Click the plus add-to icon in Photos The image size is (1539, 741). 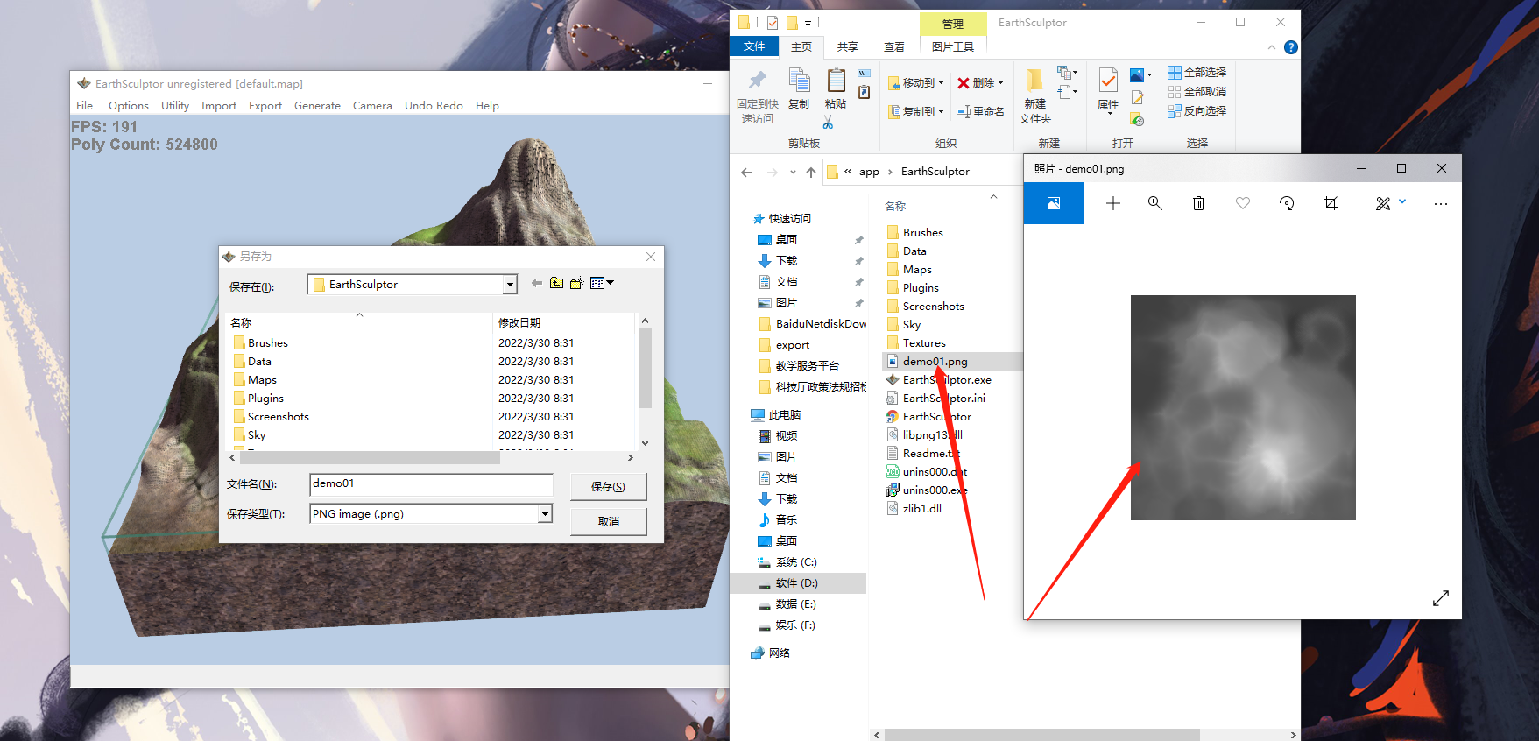(1113, 203)
